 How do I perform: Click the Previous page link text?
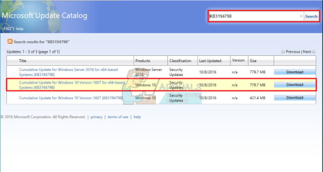tap(293, 52)
